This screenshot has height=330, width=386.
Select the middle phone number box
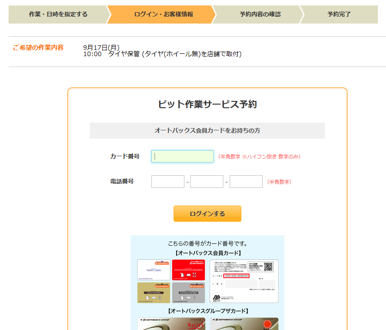click(x=207, y=181)
